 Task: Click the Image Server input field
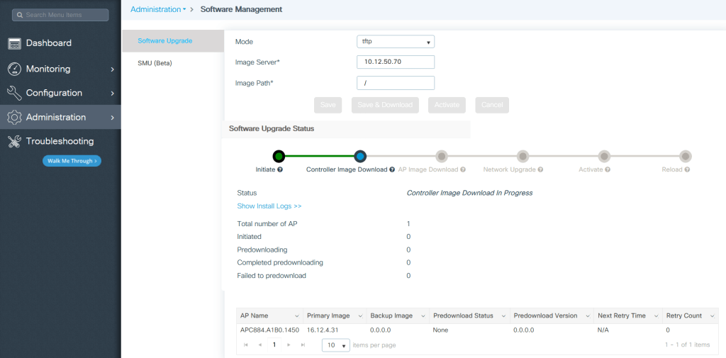[395, 62]
